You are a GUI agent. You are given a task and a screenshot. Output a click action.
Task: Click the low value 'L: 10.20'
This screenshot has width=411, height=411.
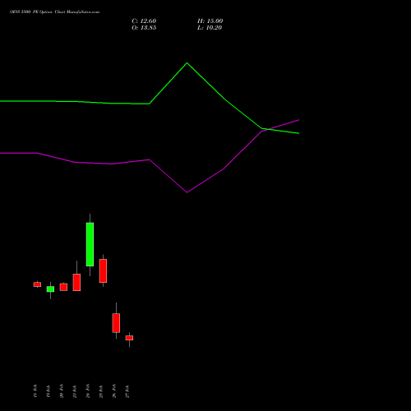click(210, 28)
